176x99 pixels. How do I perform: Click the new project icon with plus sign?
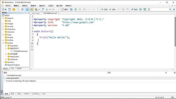(10, 10)
